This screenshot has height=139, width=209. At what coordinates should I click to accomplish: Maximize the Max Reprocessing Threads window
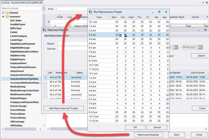click(x=159, y=12)
